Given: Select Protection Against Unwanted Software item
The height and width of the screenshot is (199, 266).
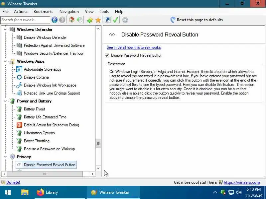Looking at the screenshot, I should click(x=54, y=45).
